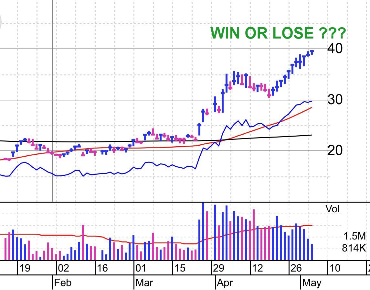Select the "May" month label on the axis
The width and height of the screenshot is (370, 290).
[311, 282]
